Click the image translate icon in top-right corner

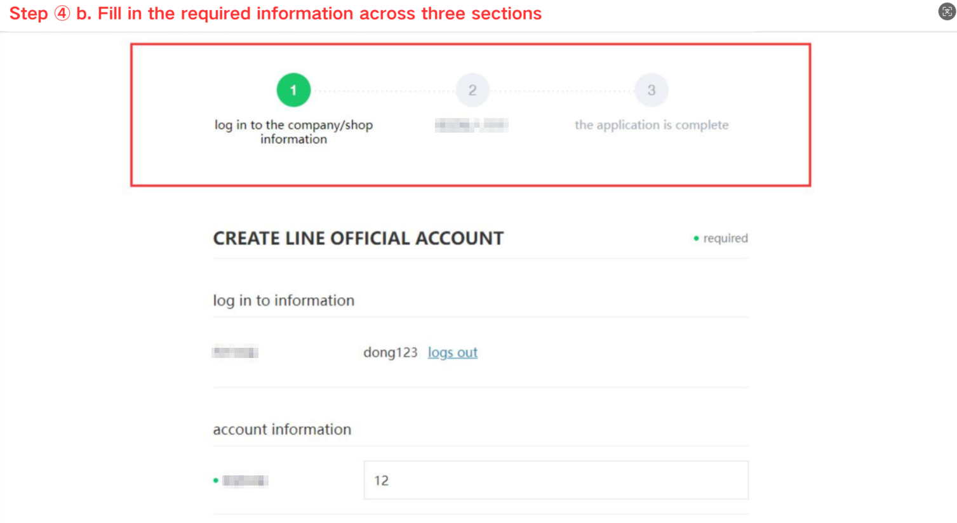947,11
